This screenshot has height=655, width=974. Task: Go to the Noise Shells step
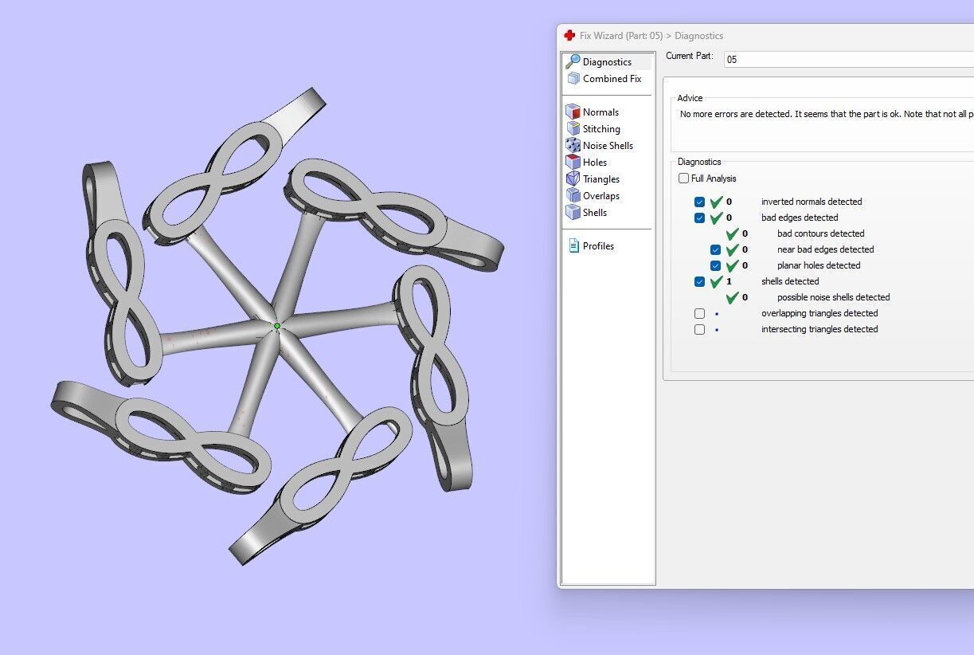tap(608, 145)
